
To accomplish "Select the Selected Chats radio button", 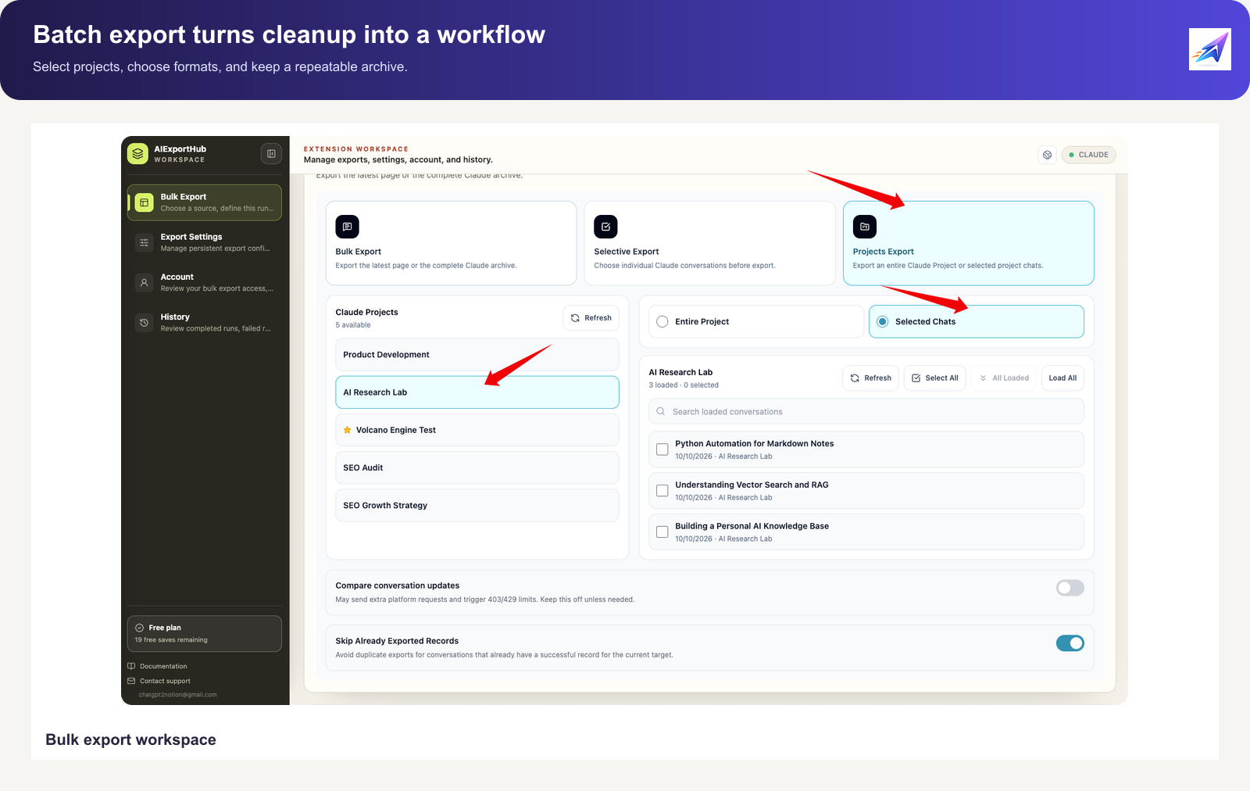I will pos(883,321).
